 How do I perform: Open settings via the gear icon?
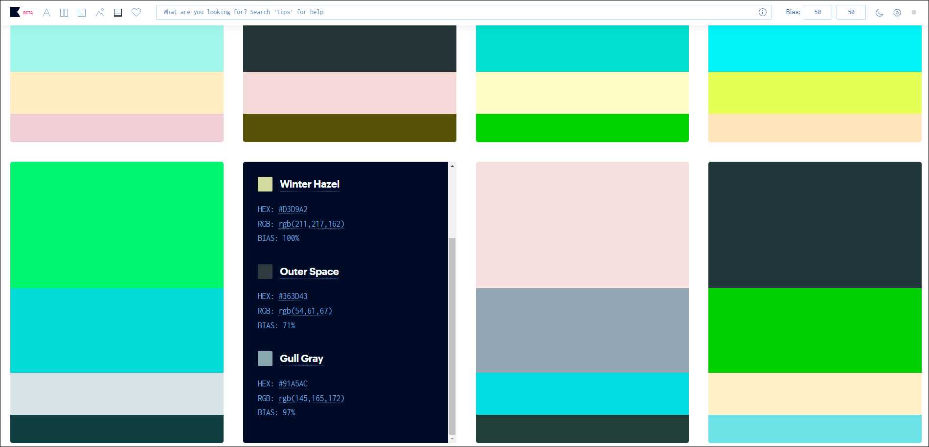click(x=897, y=13)
